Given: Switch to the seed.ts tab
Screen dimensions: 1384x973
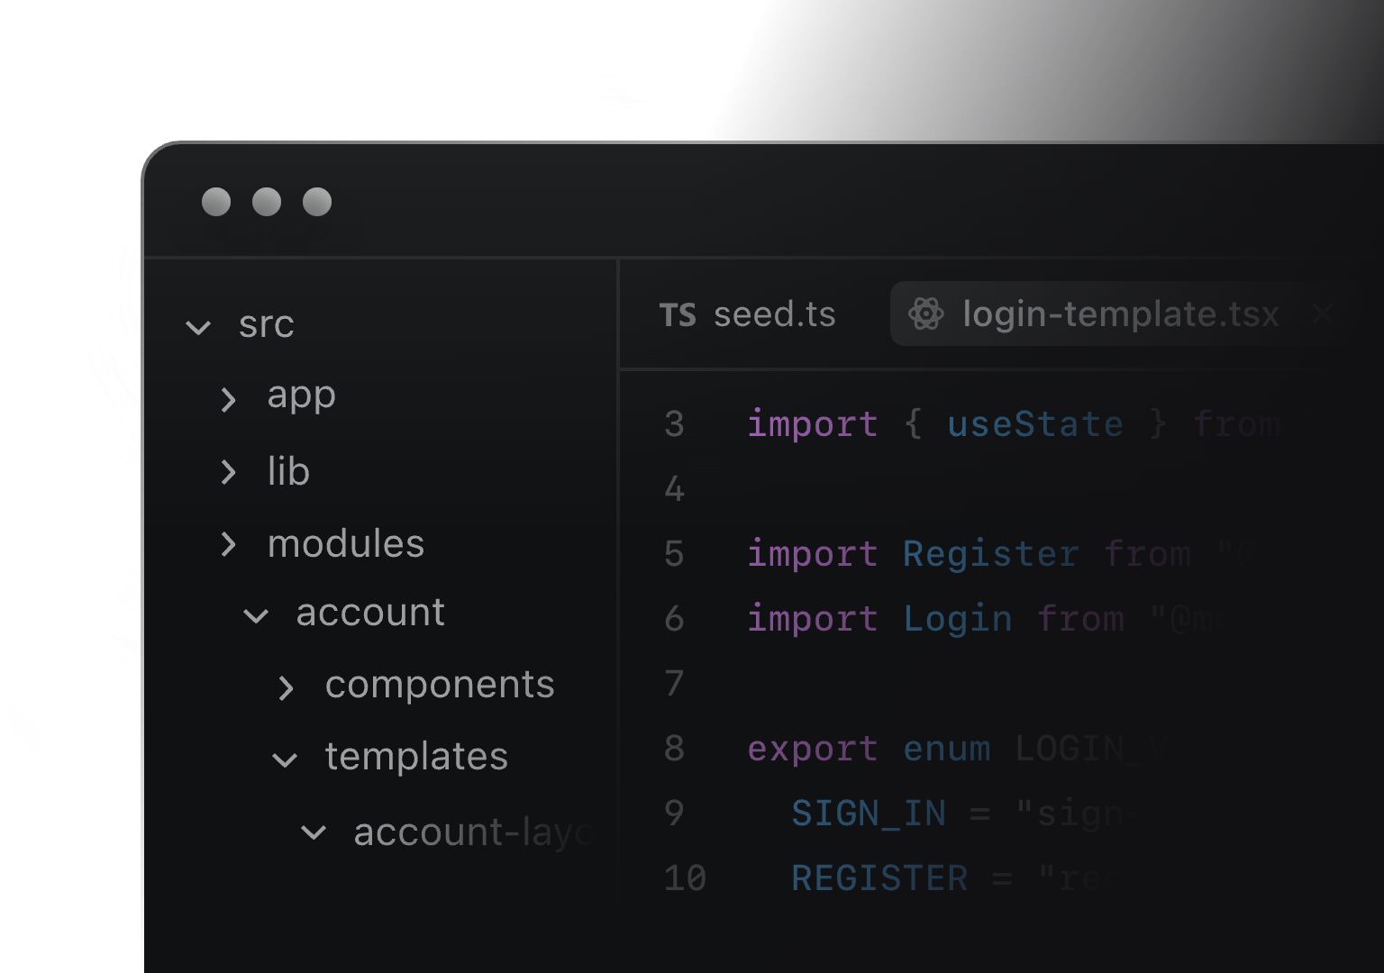Looking at the screenshot, I should click(774, 314).
